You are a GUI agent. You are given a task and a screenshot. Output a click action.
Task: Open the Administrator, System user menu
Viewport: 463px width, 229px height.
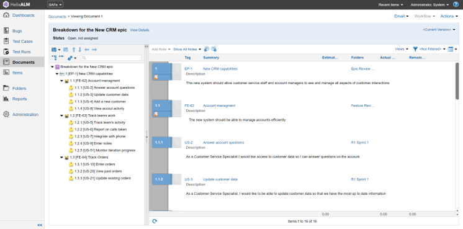pos(429,5)
